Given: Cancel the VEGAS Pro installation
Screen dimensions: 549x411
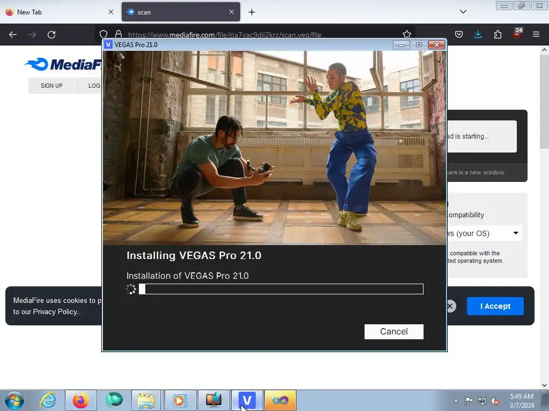Looking at the screenshot, I should click(x=394, y=331).
